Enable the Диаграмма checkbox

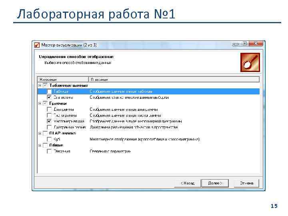pos(49,109)
